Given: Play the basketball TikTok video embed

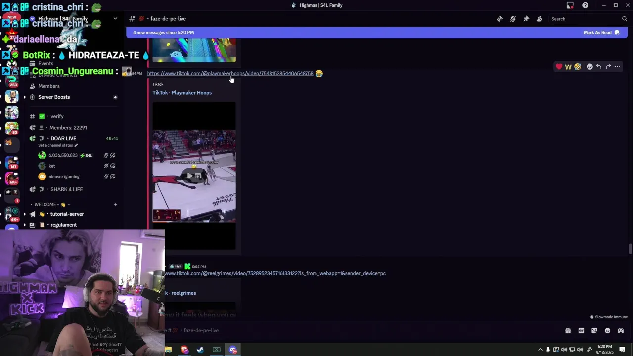Looking at the screenshot, I should click(x=194, y=176).
